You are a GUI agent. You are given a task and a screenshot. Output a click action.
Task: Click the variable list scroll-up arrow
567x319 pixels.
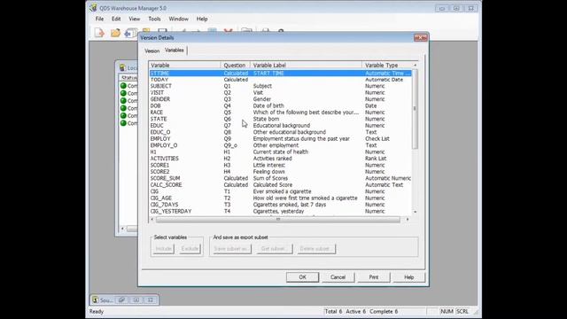coord(415,65)
